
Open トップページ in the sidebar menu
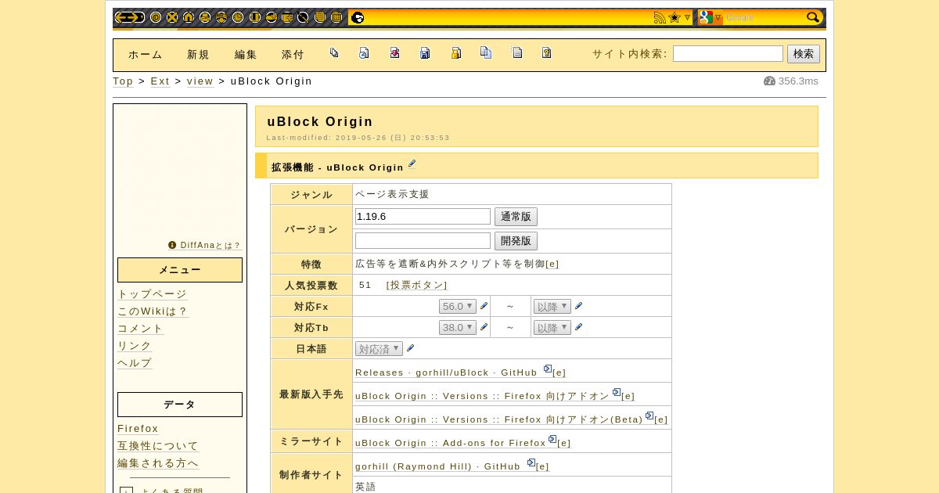pos(153,294)
